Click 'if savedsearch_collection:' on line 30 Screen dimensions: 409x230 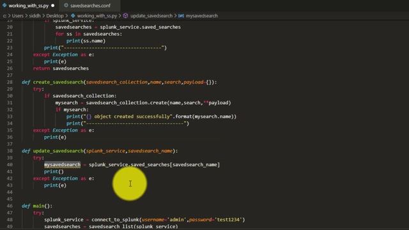[x=81, y=96]
